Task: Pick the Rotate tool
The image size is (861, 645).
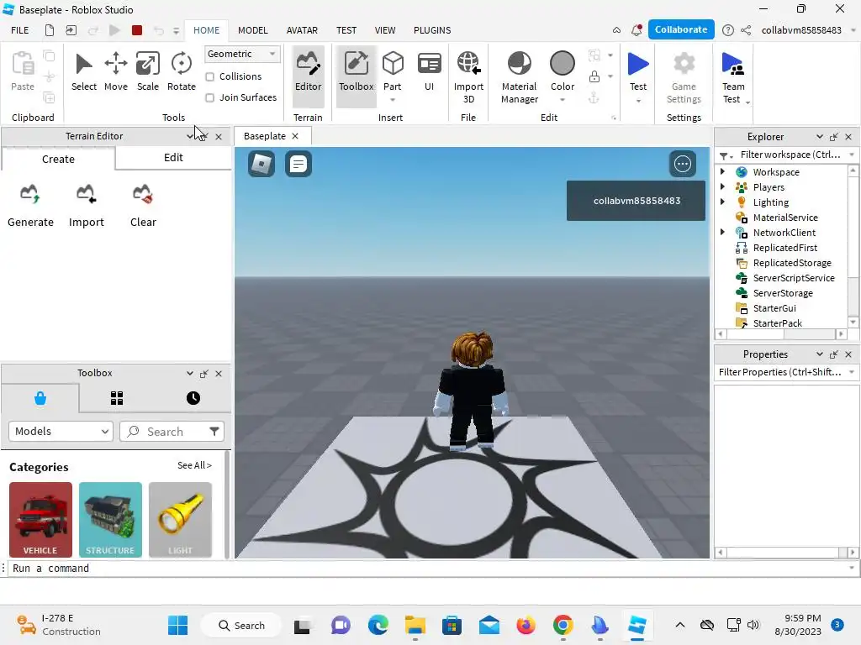Action: (182, 72)
